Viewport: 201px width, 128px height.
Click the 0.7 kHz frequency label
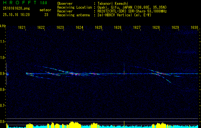[x=3, y=106]
